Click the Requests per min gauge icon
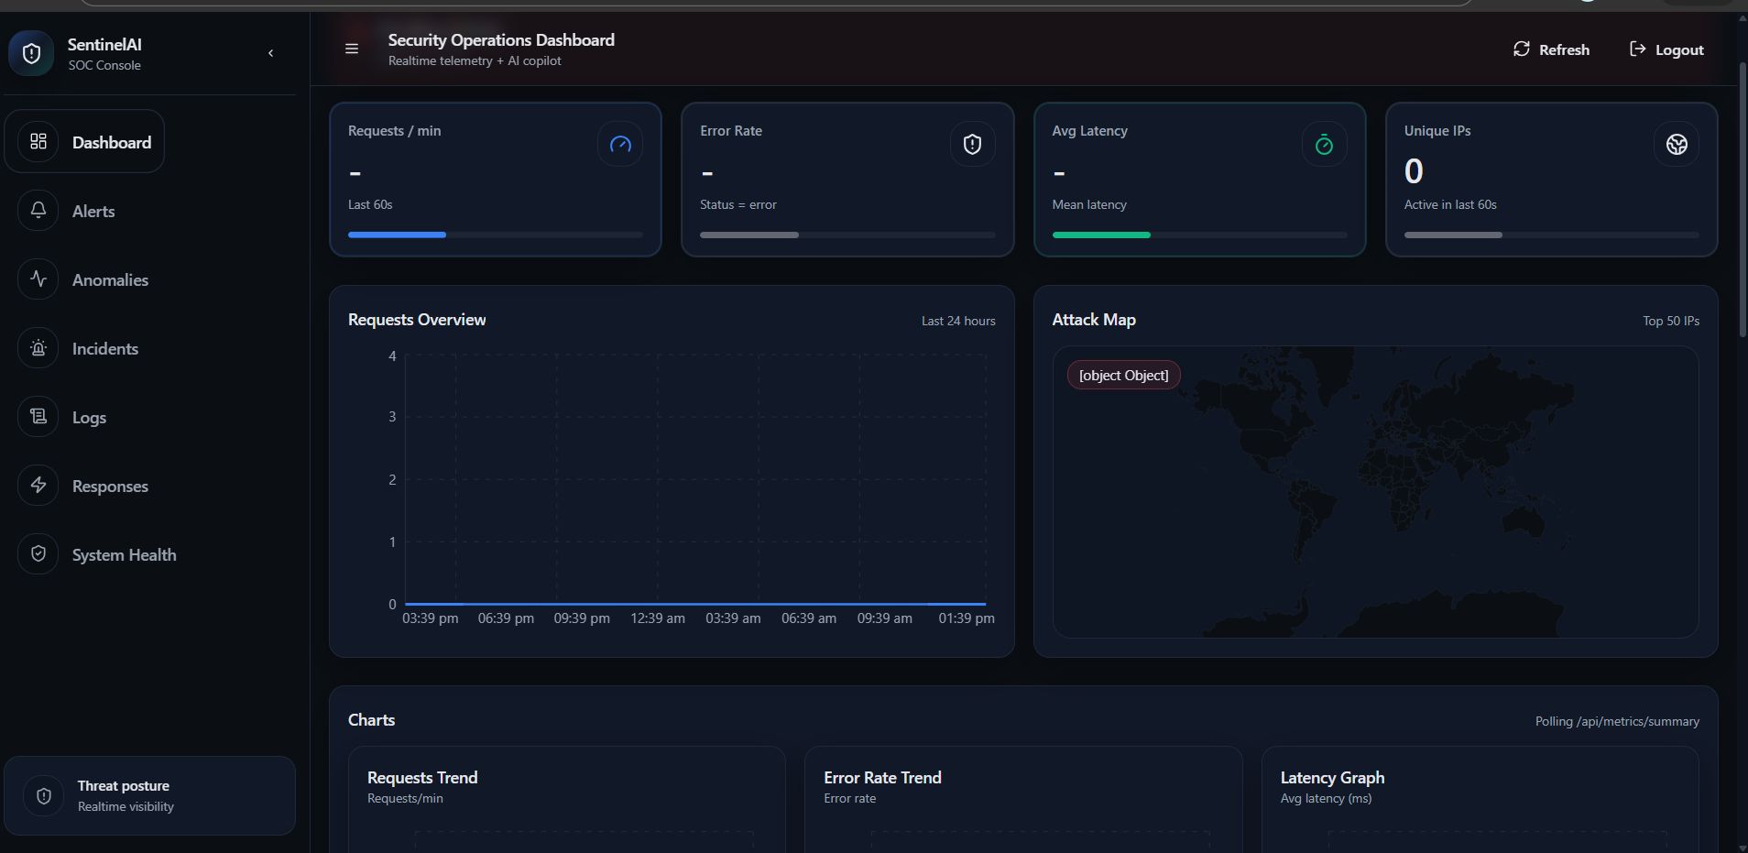Viewport: 1748px width, 853px height. 620,145
